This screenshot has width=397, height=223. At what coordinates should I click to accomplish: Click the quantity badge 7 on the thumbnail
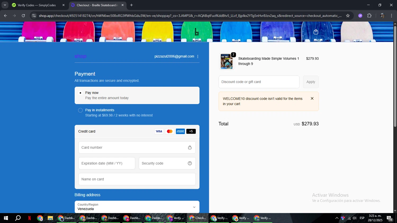click(x=233, y=55)
